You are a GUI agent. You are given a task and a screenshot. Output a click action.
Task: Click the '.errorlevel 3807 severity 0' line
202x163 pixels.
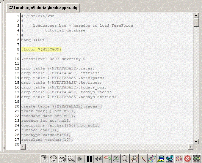[53, 59]
